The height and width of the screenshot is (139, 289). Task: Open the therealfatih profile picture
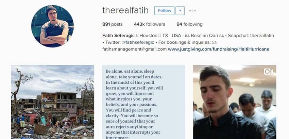52,26
